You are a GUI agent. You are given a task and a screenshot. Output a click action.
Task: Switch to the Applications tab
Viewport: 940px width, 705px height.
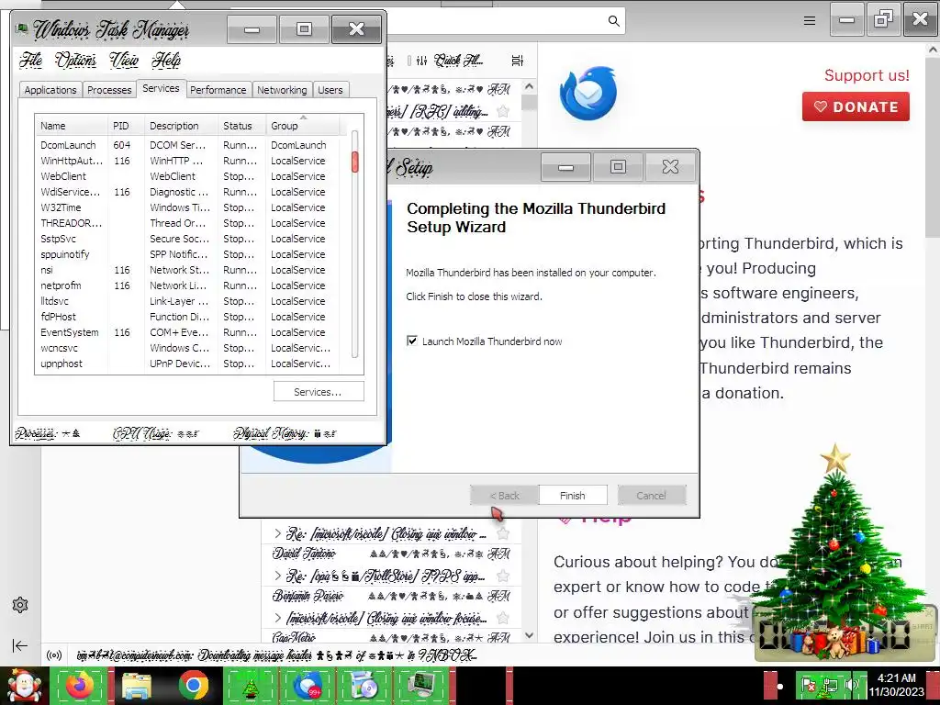pyautogui.click(x=50, y=90)
